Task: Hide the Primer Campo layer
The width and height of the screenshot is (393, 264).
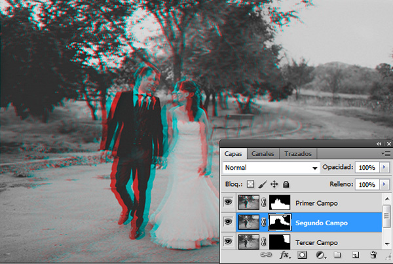Action: (228, 202)
